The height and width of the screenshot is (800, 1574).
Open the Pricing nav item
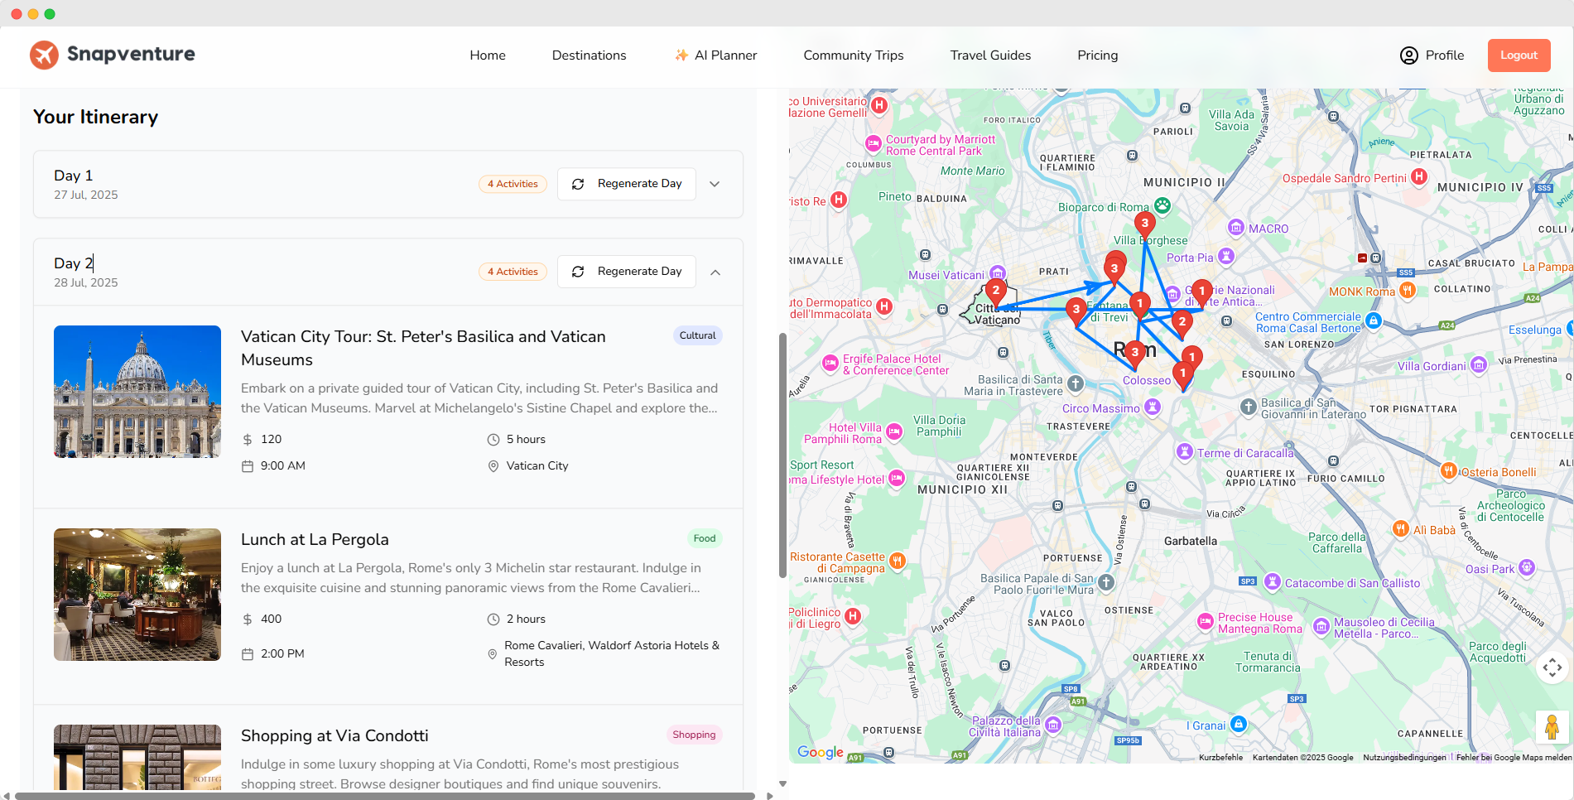click(x=1097, y=55)
